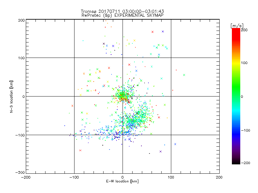The height and width of the screenshot is (193, 258).
Task: Click the "[m/s]" colorbar unit label
Action: [x=237, y=26]
